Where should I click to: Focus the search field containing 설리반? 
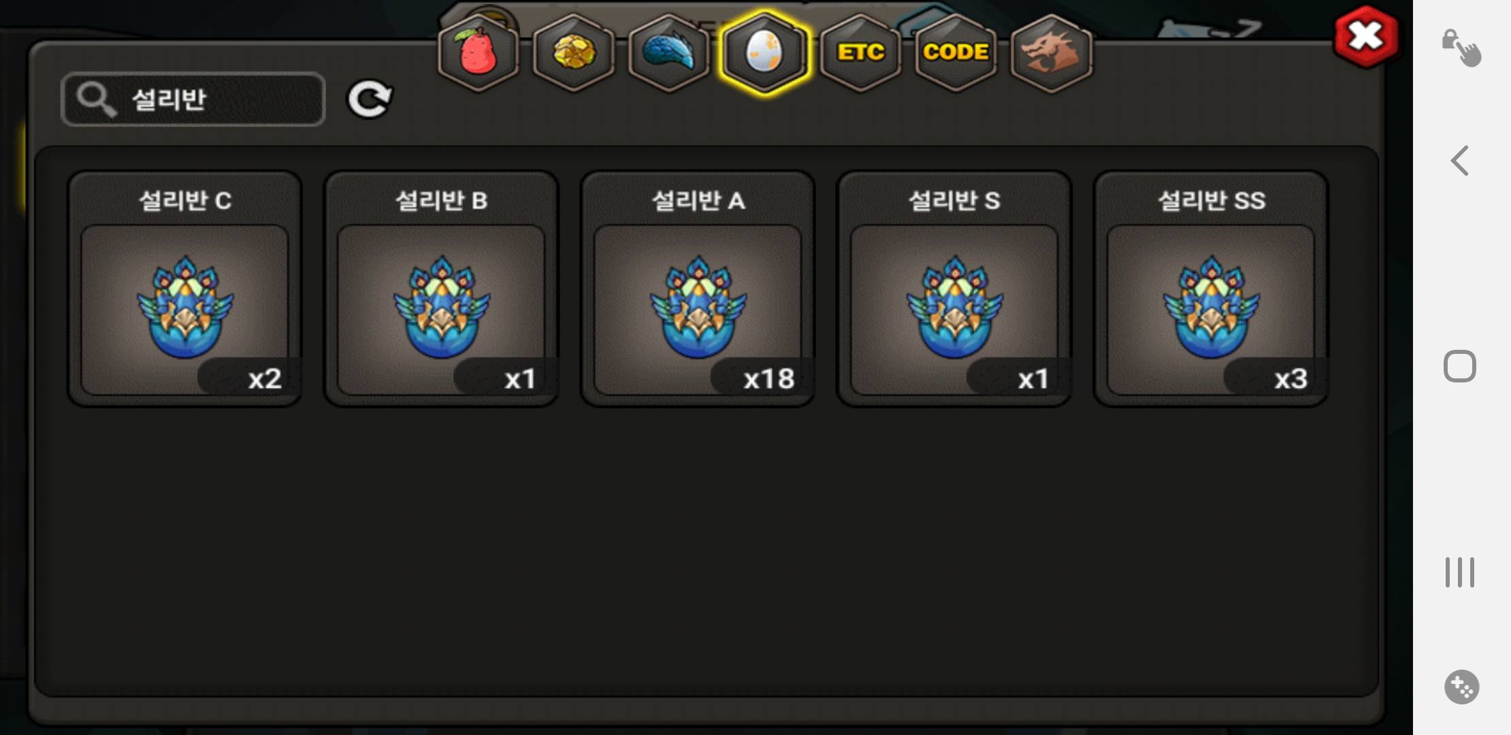(x=193, y=99)
